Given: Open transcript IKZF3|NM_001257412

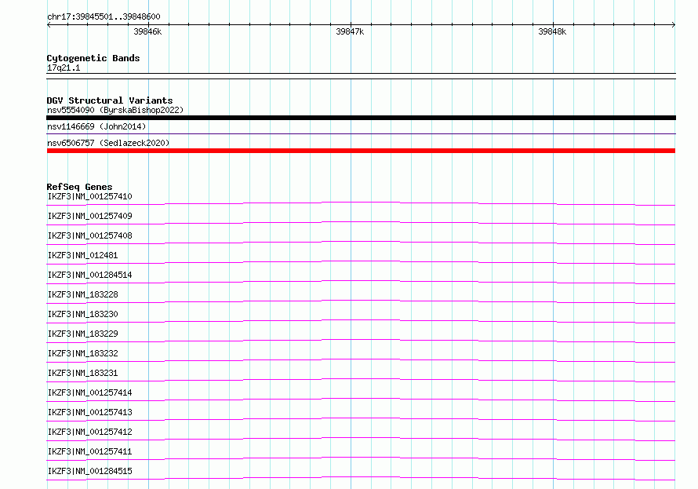Looking at the screenshot, I should [x=90, y=432].
